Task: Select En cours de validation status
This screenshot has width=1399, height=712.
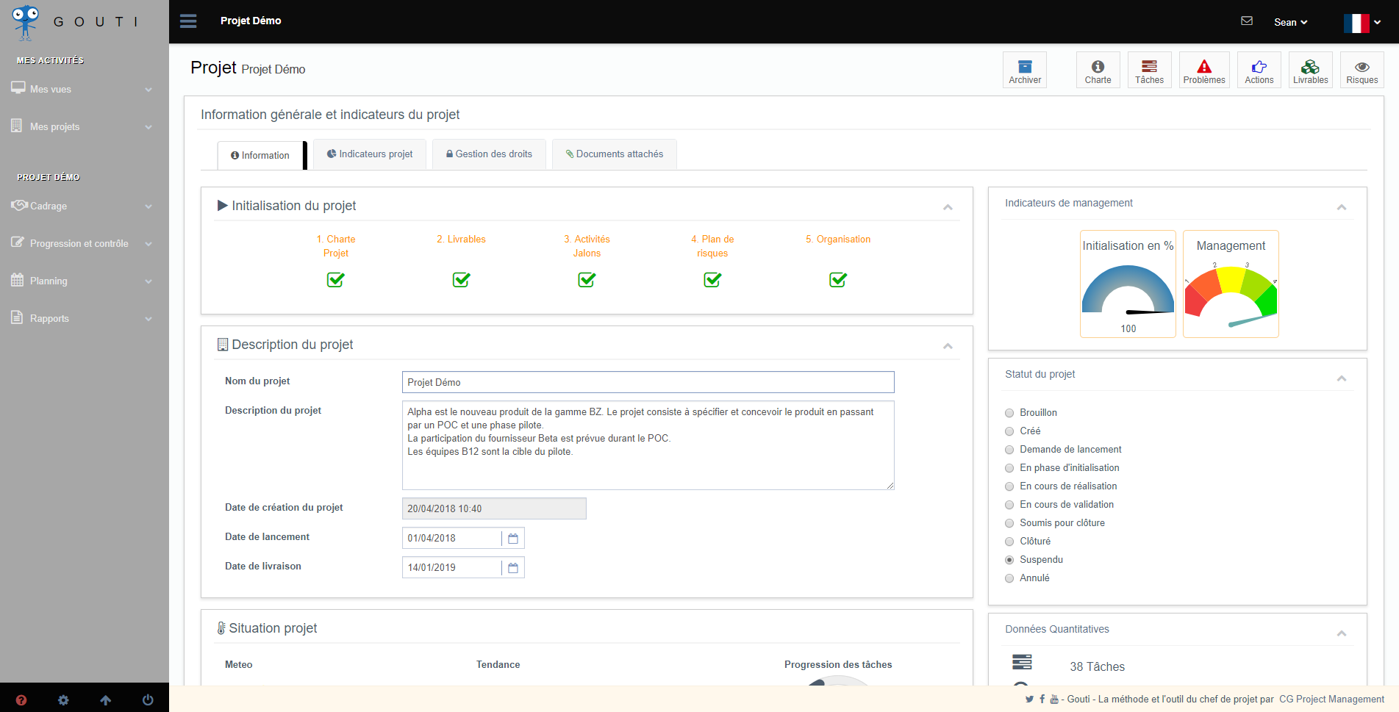Action: click(x=1009, y=505)
